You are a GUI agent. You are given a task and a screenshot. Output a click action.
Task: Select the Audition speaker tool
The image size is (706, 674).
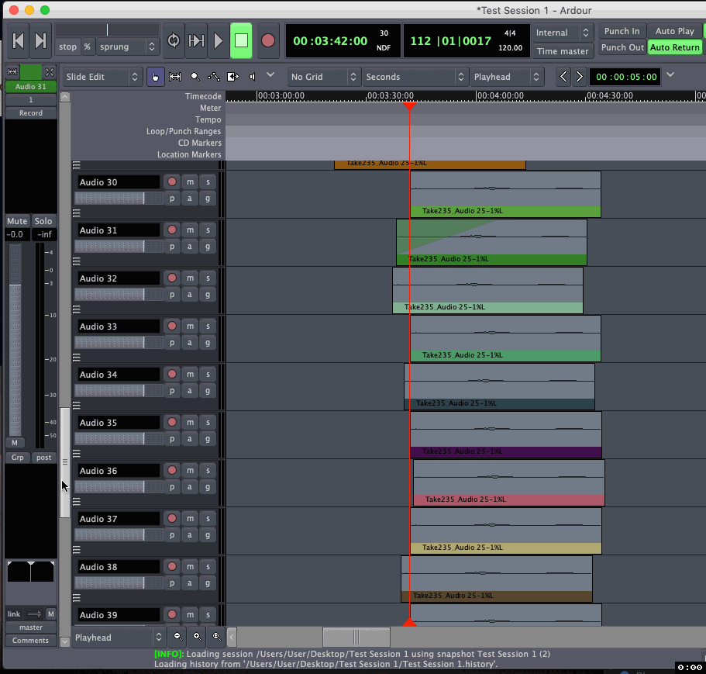pyautogui.click(x=253, y=77)
